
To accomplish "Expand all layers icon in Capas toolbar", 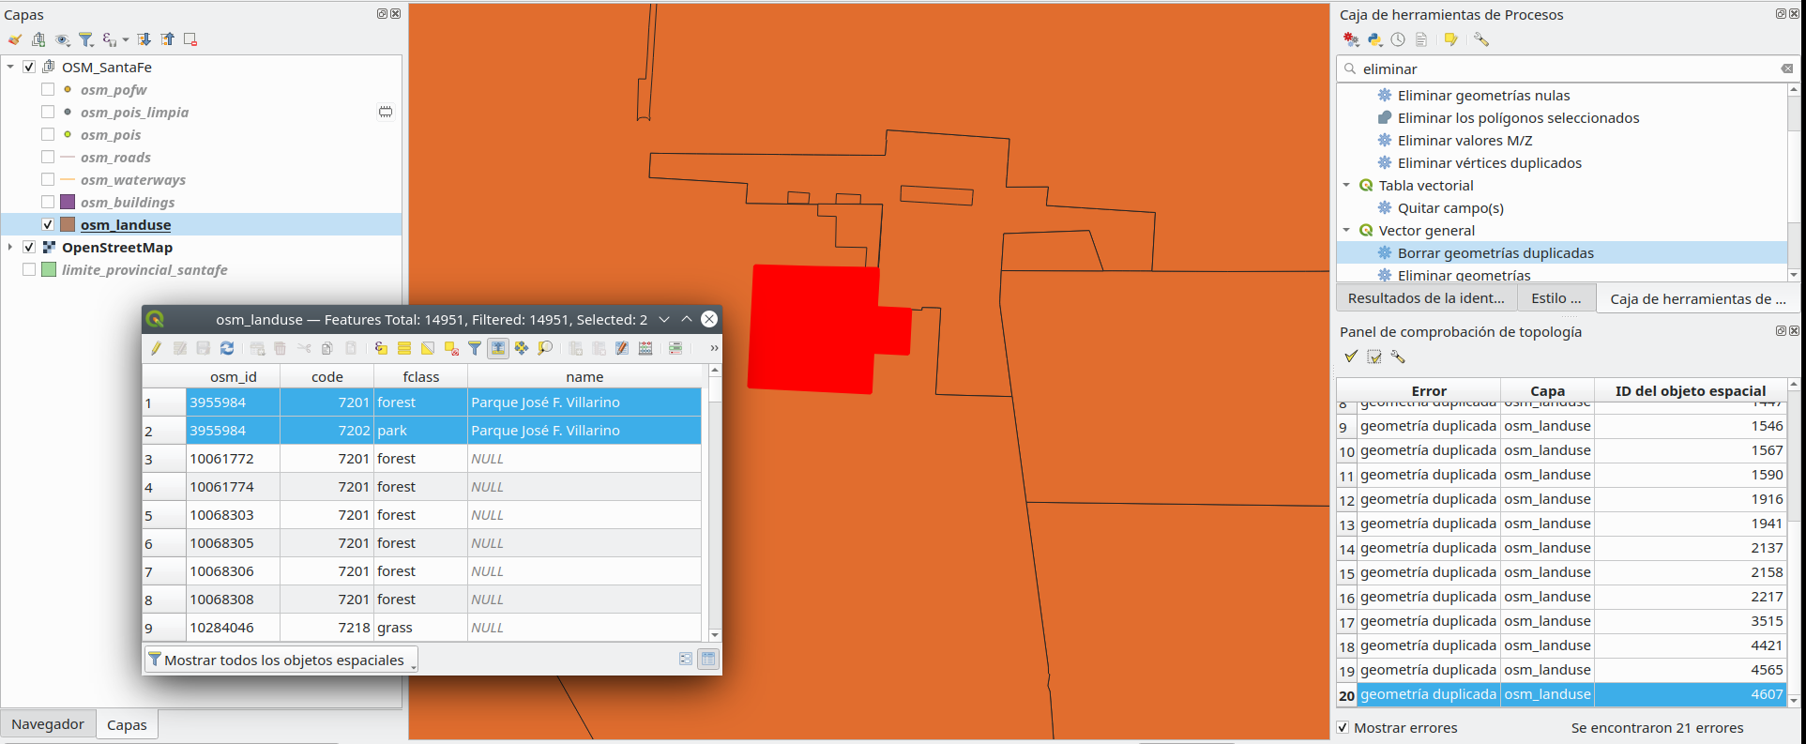I will coord(144,39).
